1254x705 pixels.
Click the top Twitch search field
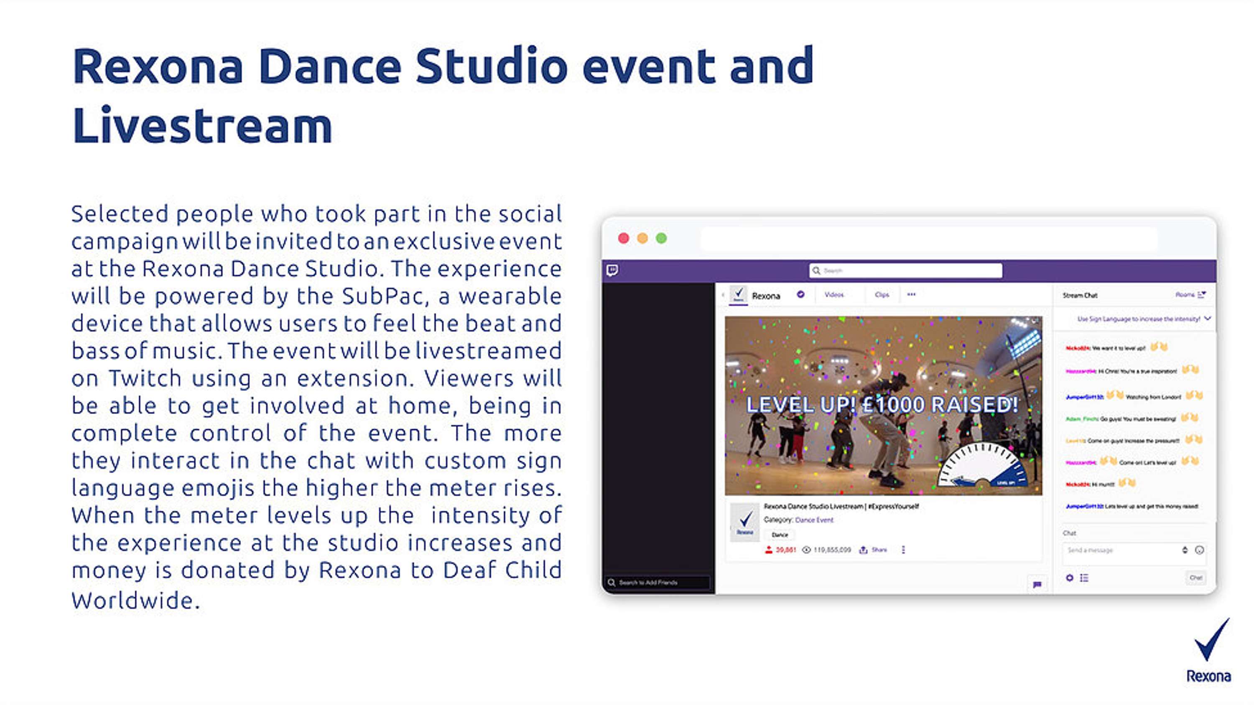[905, 271]
